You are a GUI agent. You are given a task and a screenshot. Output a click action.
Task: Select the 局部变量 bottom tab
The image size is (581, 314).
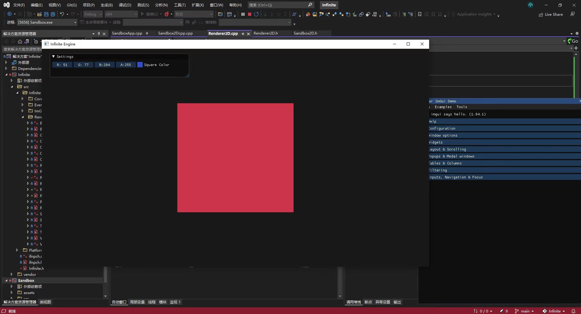(137, 302)
